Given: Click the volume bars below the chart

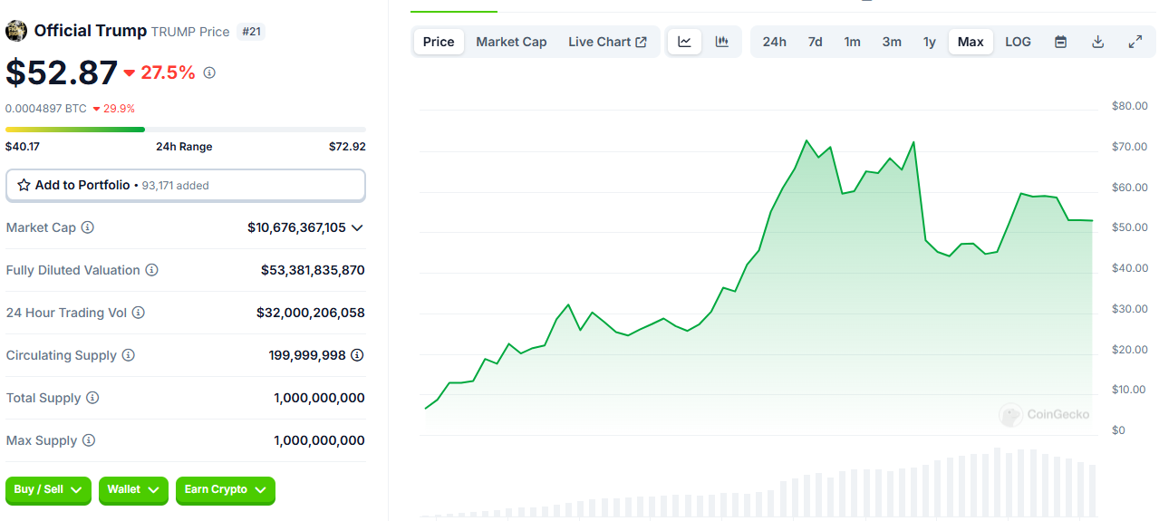Looking at the screenshot, I should [x=758, y=484].
